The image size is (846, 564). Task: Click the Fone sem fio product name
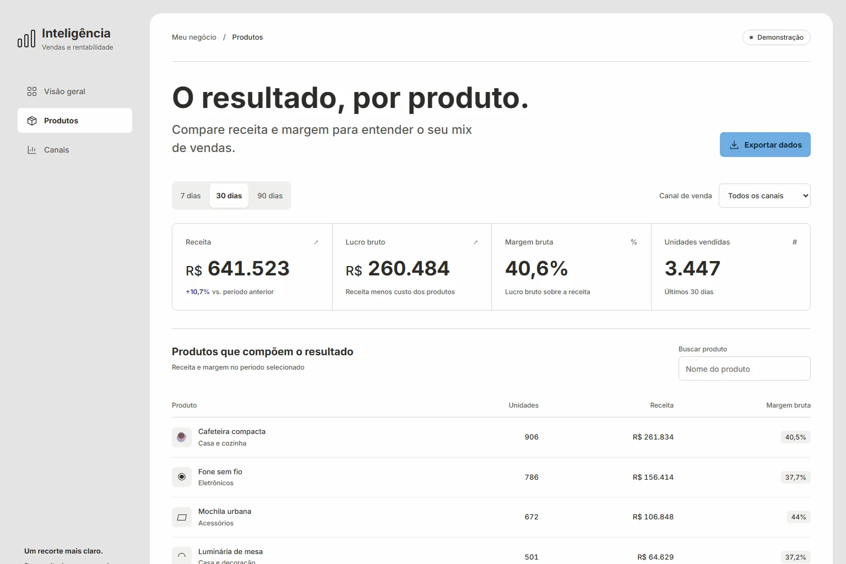click(220, 472)
